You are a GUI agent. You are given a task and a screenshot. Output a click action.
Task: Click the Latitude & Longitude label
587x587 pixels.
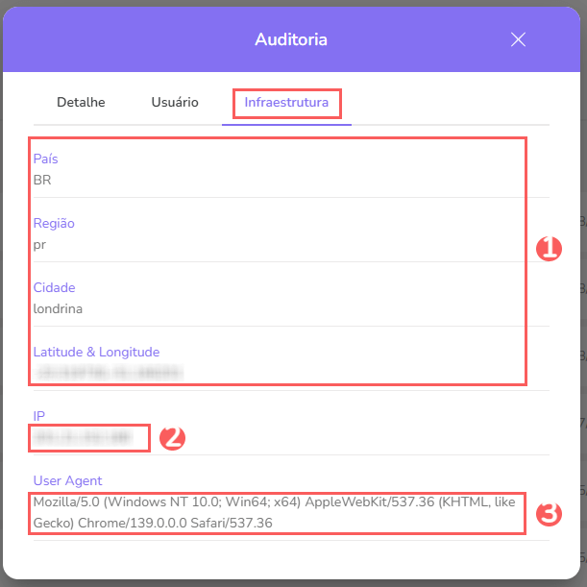click(96, 352)
